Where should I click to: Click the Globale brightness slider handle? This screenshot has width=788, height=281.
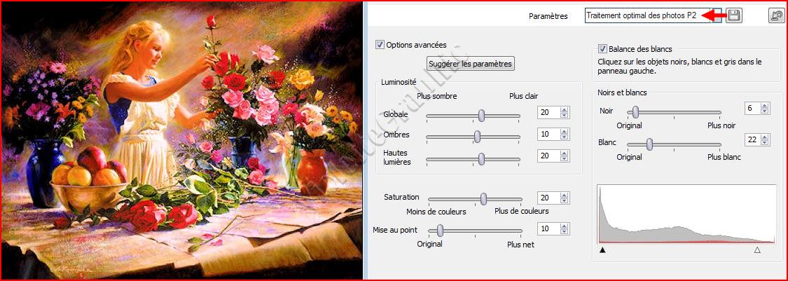coord(481,115)
